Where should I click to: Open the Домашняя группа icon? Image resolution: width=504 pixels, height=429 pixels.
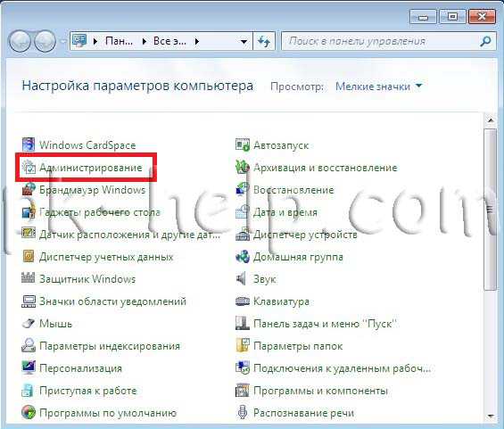243,257
